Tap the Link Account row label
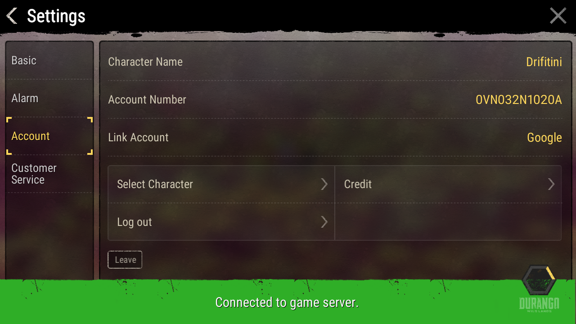The width and height of the screenshot is (576, 324). tap(138, 137)
